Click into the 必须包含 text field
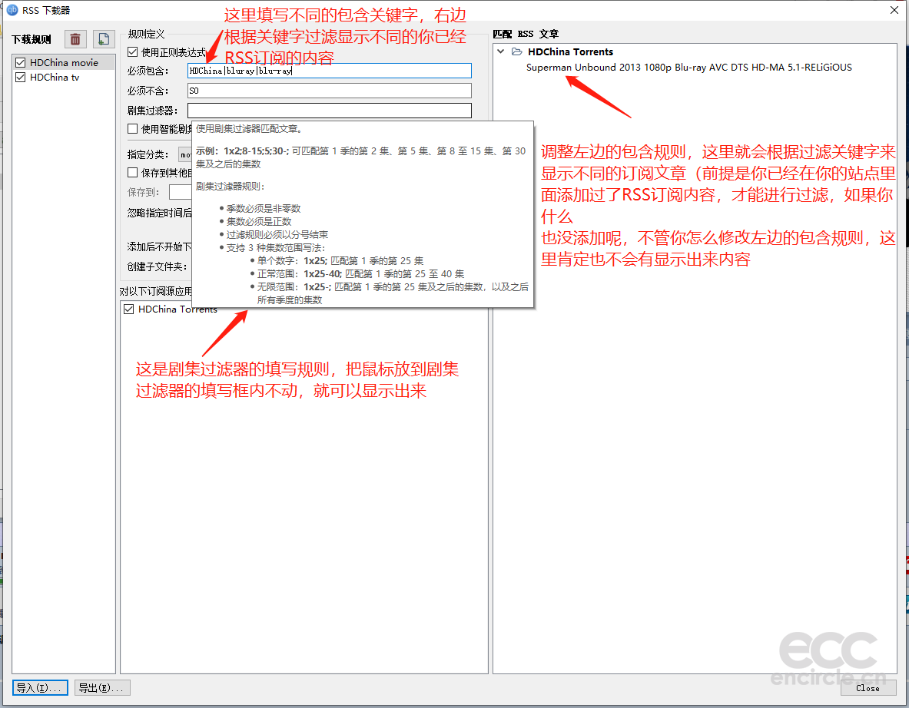 tap(329, 71)
